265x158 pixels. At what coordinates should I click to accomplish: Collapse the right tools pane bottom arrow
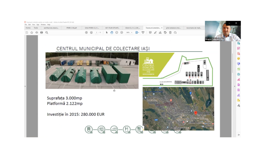point(238,135)
